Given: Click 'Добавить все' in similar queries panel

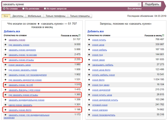Looking at the screenshot, I should 96,31.
